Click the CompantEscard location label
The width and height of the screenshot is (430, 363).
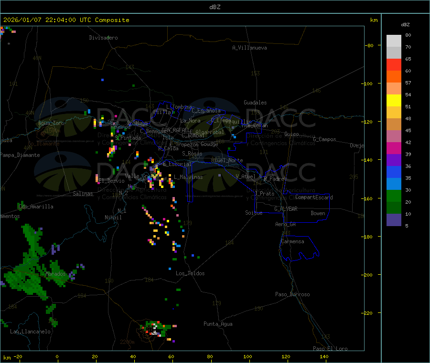pyautogui.click(x=314, y=197)
